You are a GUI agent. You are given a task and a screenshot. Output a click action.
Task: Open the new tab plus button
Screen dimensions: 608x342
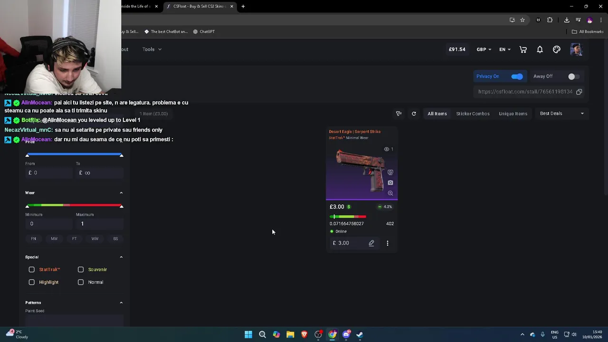coord(243,6)
